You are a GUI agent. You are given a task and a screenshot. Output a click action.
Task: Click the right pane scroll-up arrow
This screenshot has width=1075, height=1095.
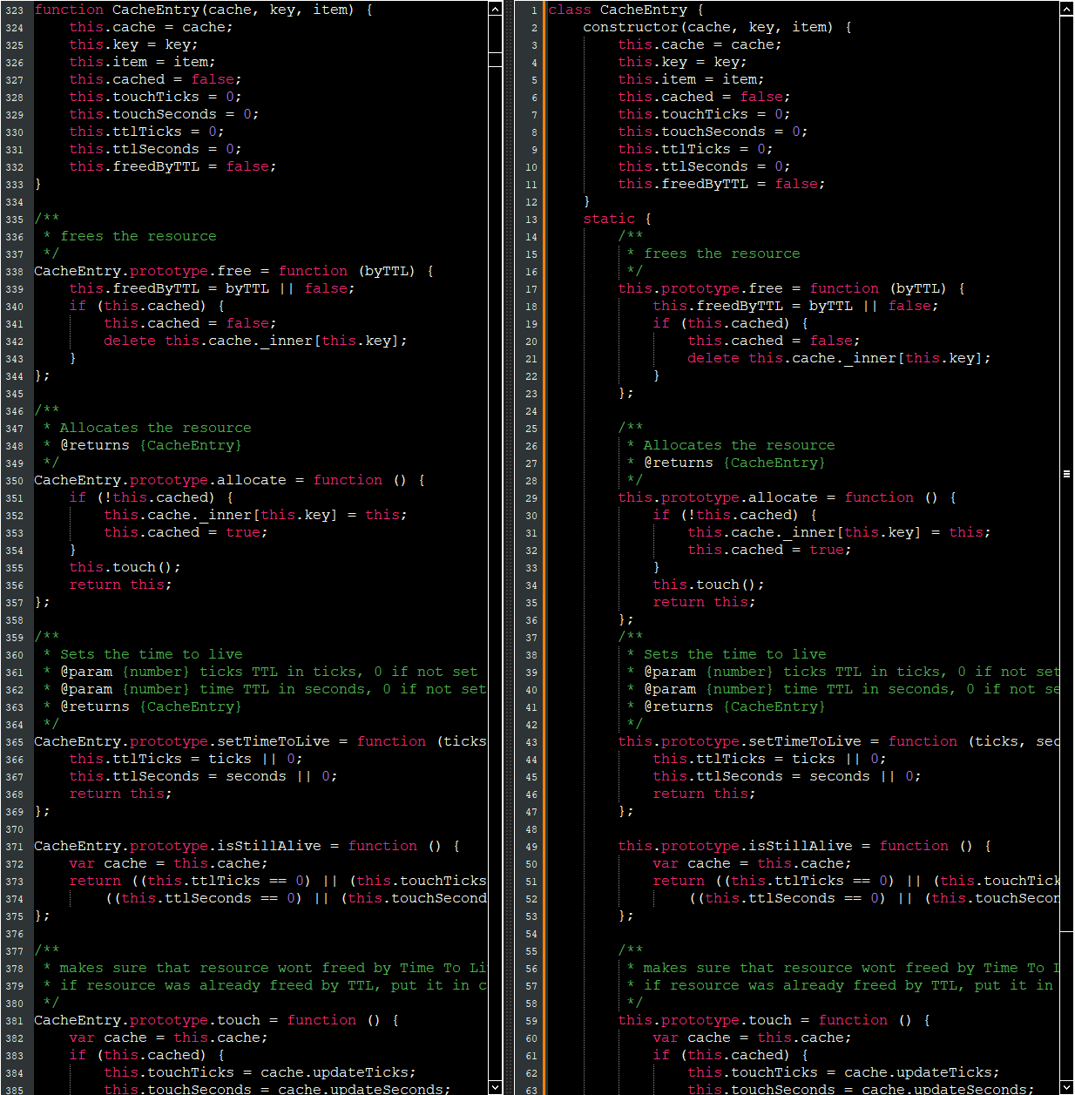1066,9
